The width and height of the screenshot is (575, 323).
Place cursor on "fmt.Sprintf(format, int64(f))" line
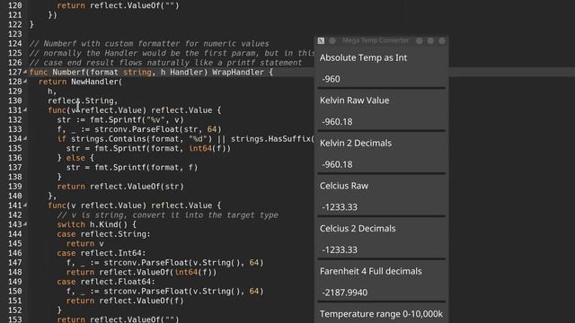tap(148, 148)
